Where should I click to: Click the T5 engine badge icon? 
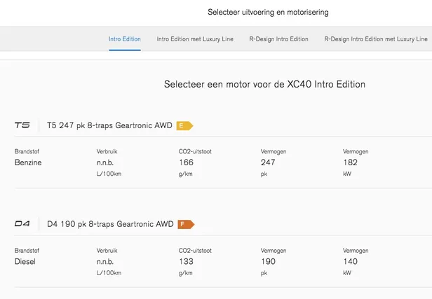(22, 125)
